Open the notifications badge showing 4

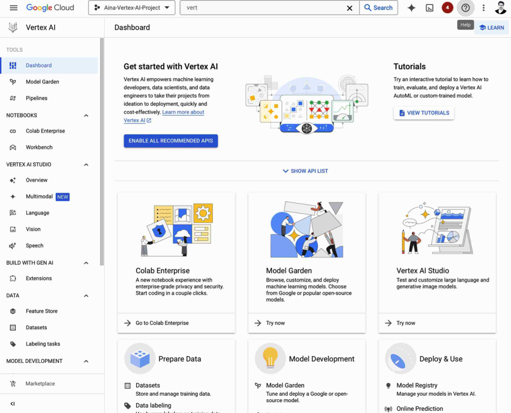[447, 8]
